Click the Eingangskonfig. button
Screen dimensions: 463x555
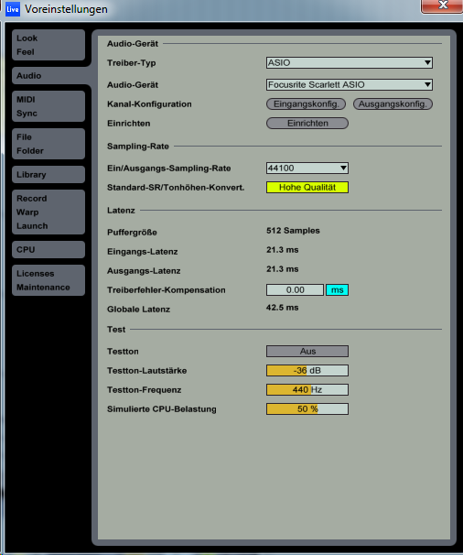306,104
